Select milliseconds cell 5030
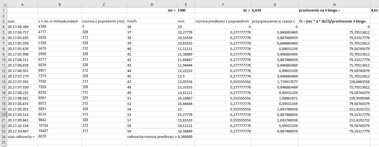This screenshot has width=379, height=147. click(60, 38)
